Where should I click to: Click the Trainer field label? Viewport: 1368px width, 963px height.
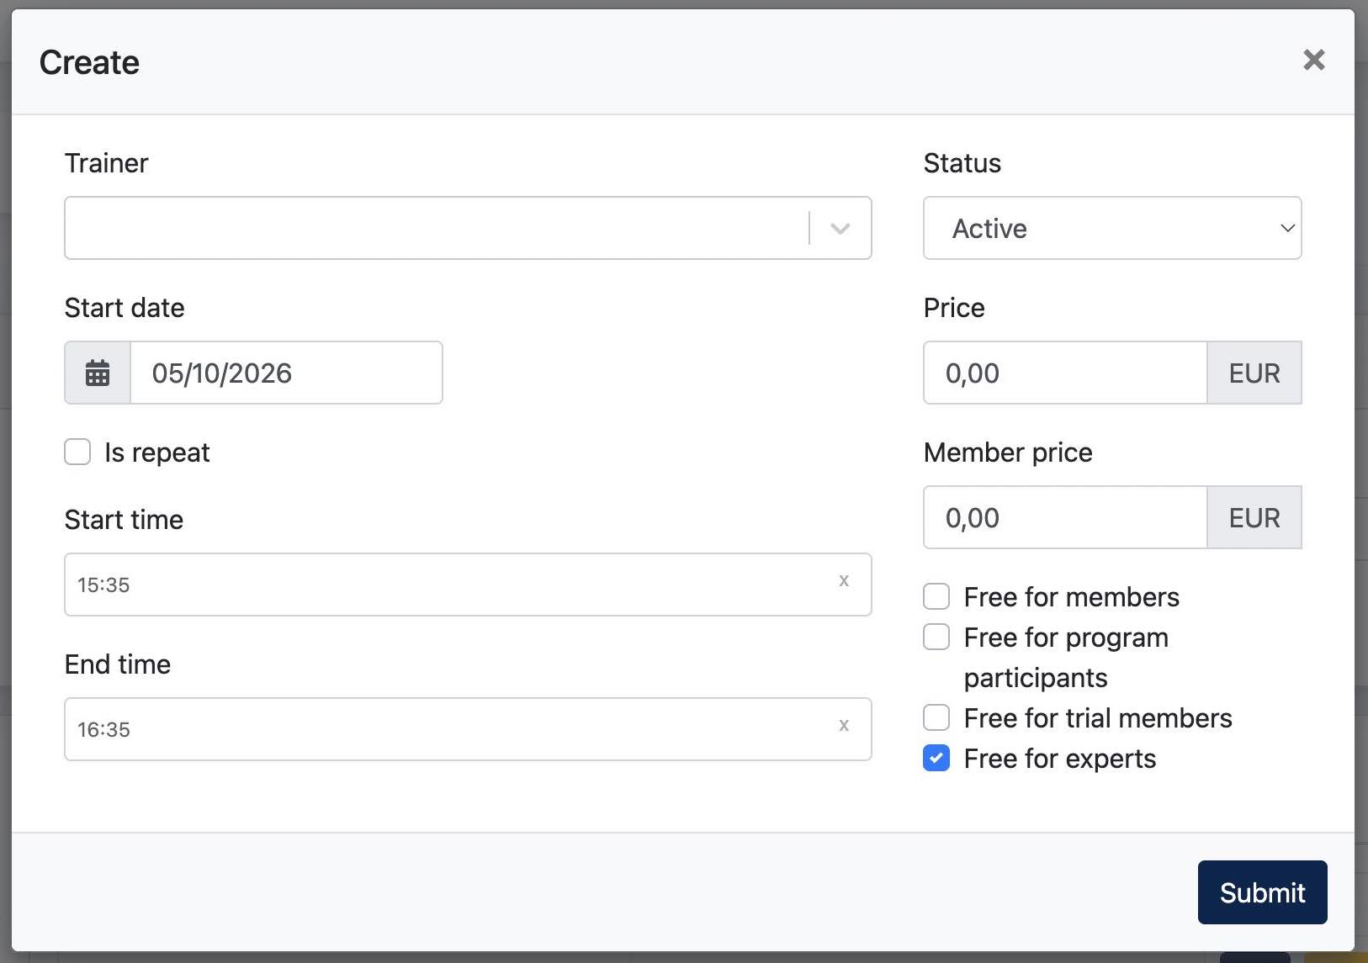click(x=106, y=162)
